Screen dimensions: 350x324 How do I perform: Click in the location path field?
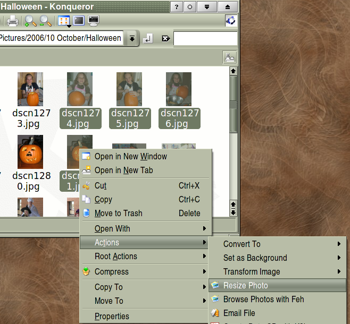pos(61,38)
